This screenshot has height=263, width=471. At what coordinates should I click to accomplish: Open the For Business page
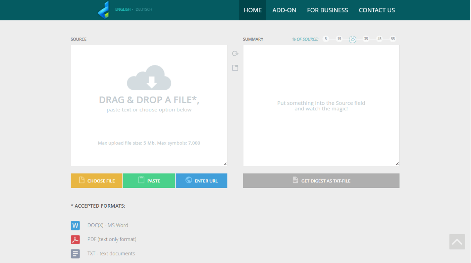pos(327,10)
